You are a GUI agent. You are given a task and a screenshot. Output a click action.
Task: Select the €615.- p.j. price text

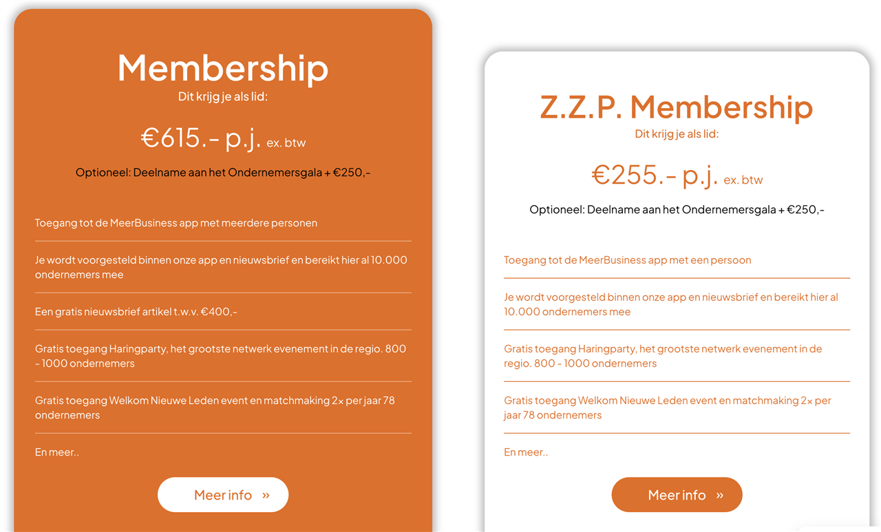[x=201, y=138]
